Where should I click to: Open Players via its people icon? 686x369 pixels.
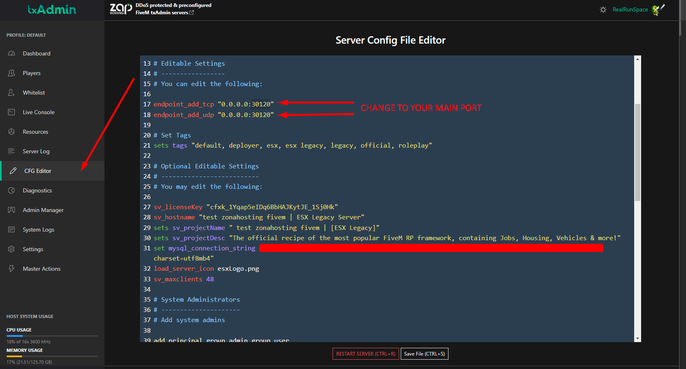[x=11, y=73]
